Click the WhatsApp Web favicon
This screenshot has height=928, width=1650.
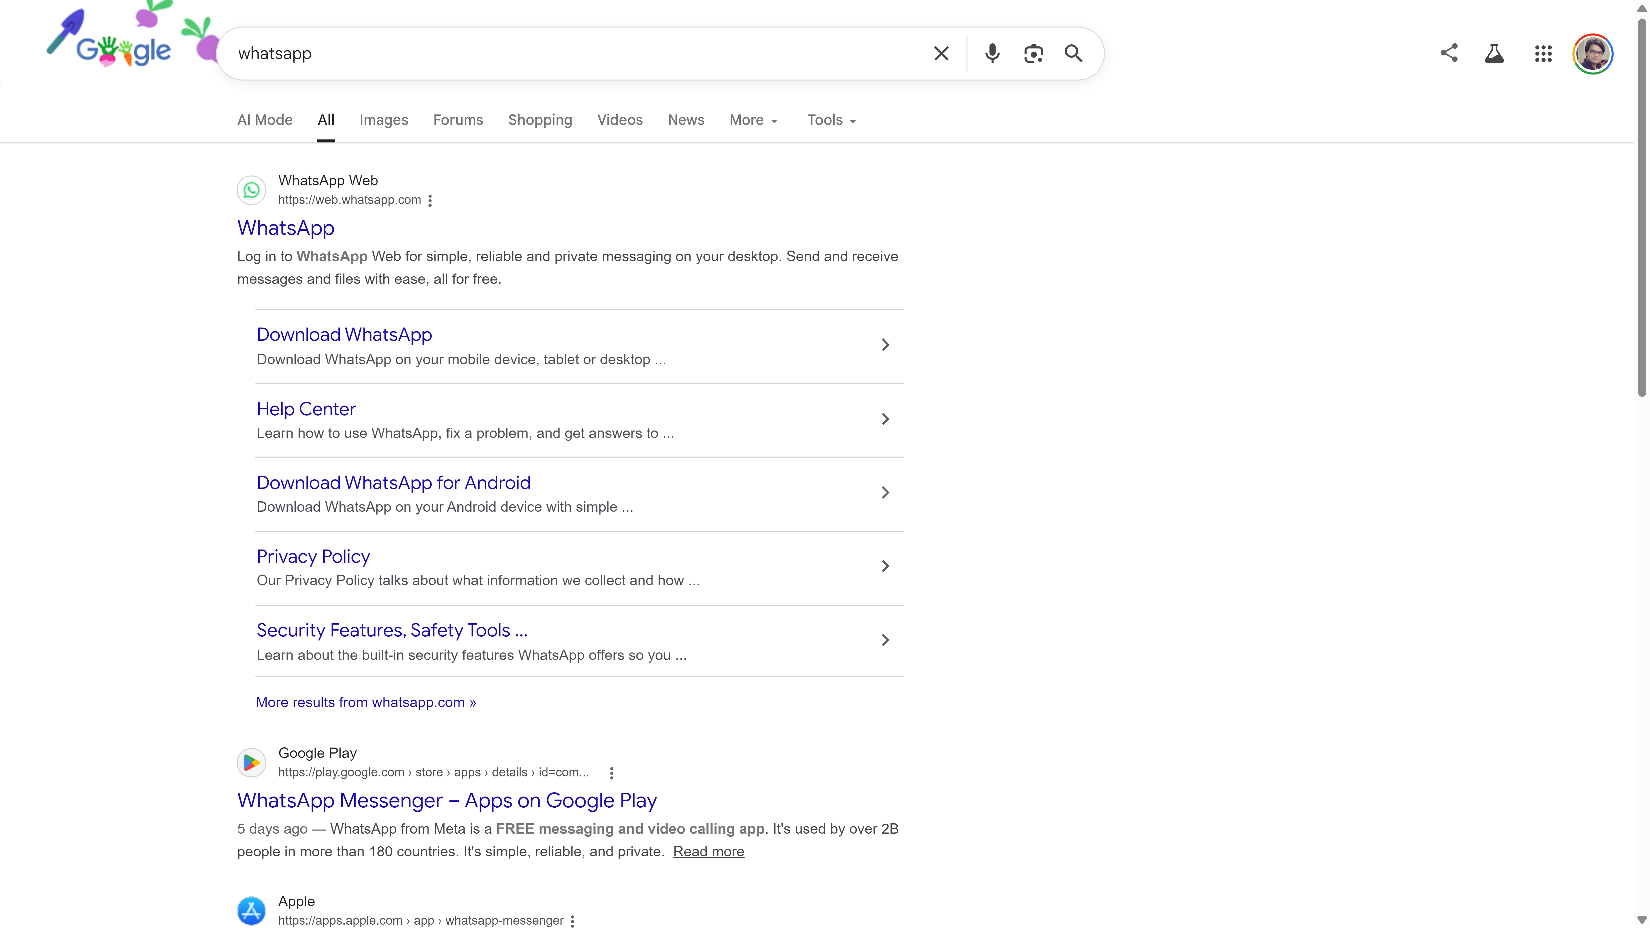[252, 190]
